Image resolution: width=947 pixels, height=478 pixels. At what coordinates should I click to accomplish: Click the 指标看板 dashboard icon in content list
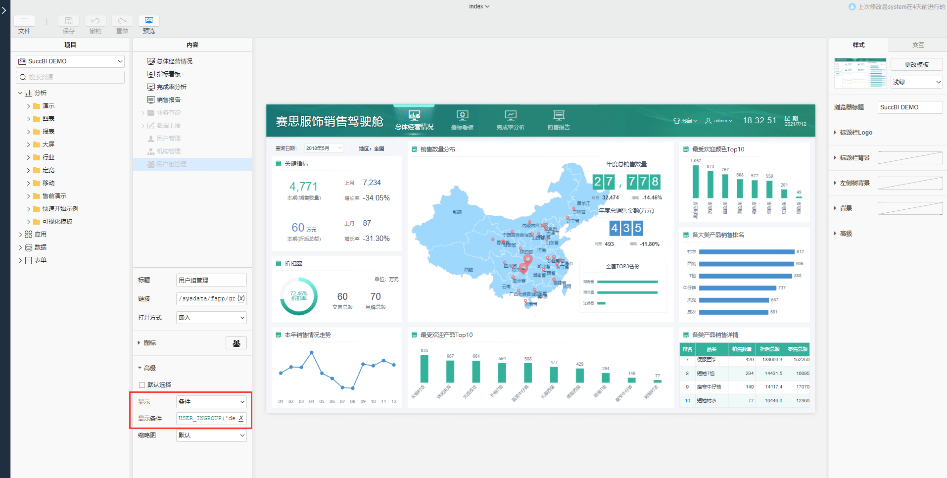[x=151, y=74]
